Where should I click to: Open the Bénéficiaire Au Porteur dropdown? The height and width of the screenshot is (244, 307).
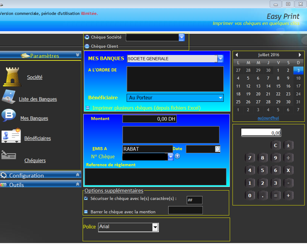tap(220, 98)
